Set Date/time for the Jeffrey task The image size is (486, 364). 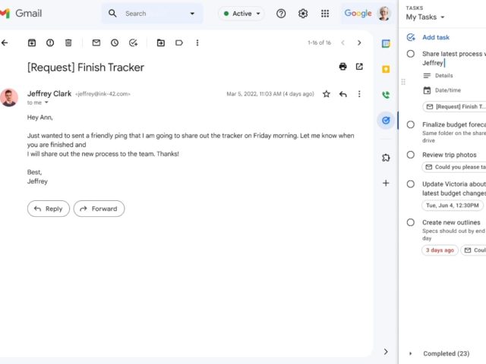(x=442, y=90)
